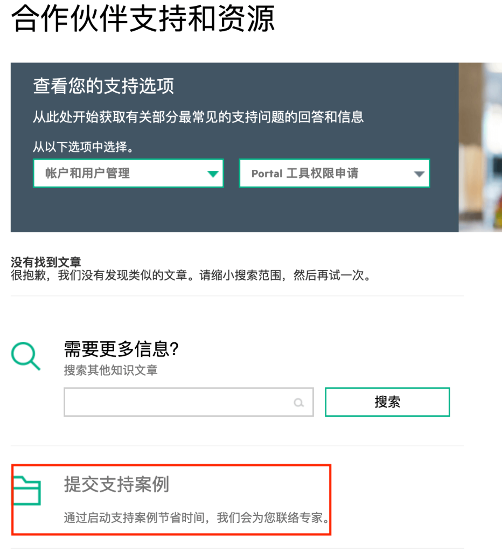Focus the knowledge article search input field
This screenshot has width=502, height=552.
(x=189, y=402)
